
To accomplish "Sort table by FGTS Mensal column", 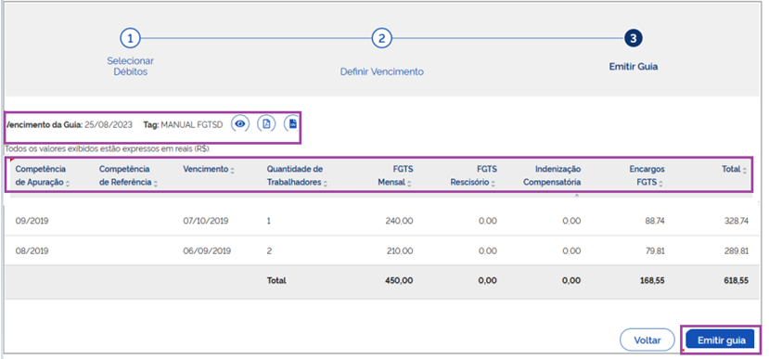I will (409, 184).
